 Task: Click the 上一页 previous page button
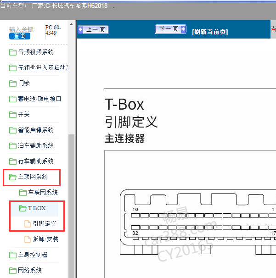[x=93, y=29]
